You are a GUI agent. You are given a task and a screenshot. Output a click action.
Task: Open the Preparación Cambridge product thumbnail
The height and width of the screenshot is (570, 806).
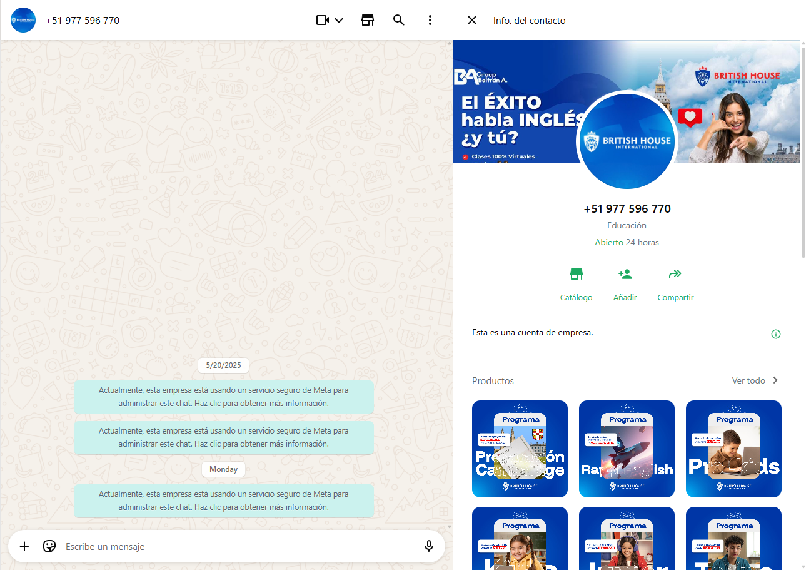tap(520, 449)
